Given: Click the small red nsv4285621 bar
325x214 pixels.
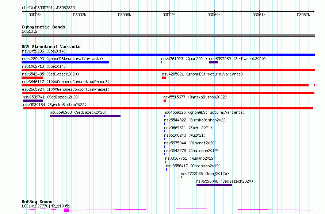Looking at the screenshot, I should pyautogui.click(x=164, y=78).
